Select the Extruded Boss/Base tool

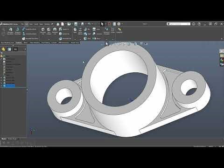click(x=10, y=31)
